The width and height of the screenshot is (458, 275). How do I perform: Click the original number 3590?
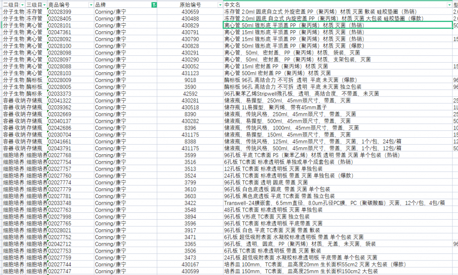[190, 87]
